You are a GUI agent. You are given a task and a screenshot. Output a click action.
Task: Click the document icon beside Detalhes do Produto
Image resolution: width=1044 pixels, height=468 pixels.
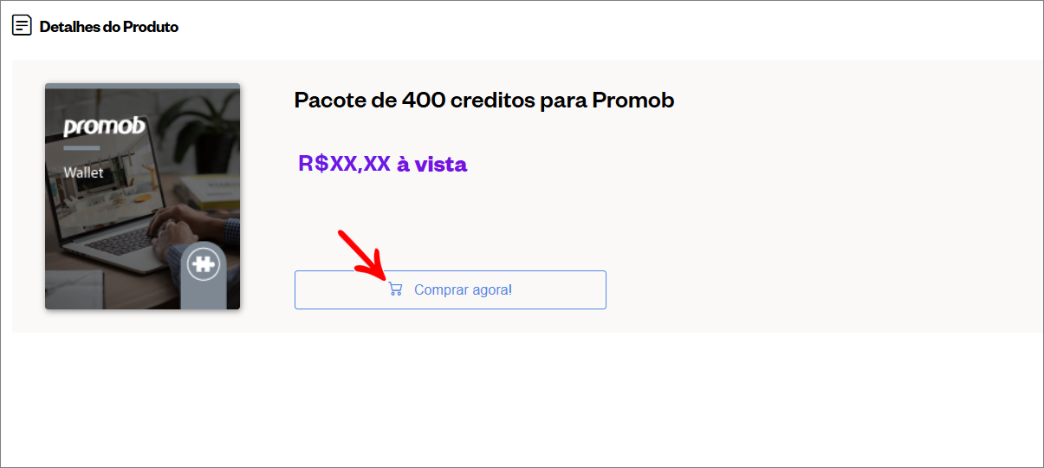(x=22, y=26)
